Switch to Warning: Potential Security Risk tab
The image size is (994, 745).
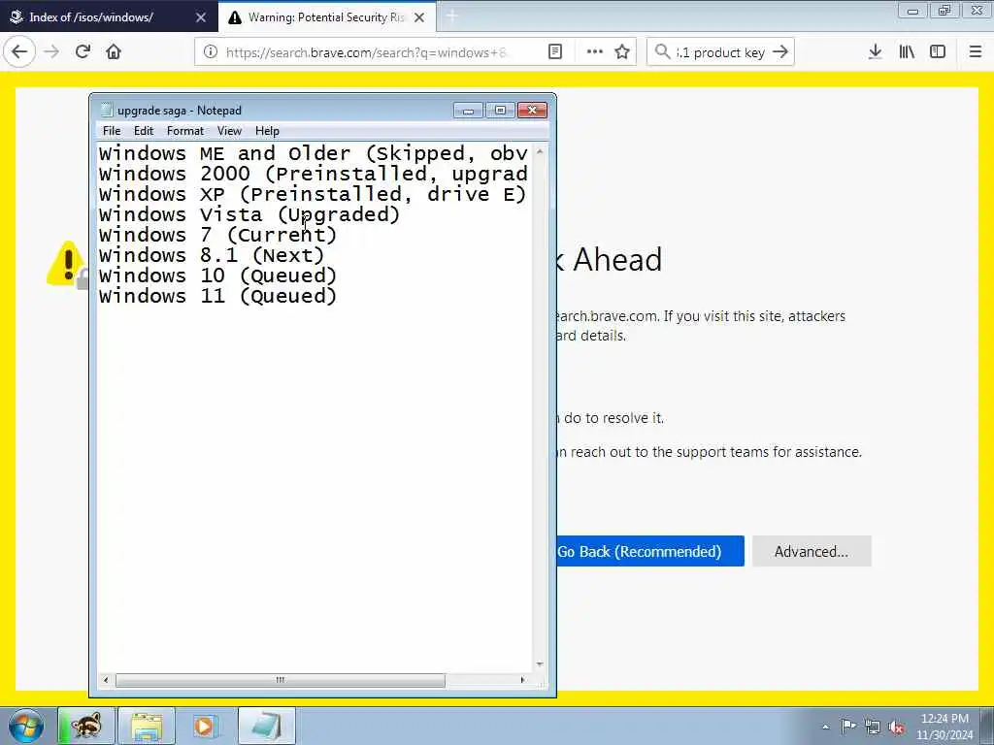[x=326, y=17]
